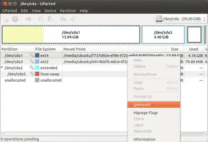
Task: Select /dev/sda3 block in disk map
Action: (163, 35)
